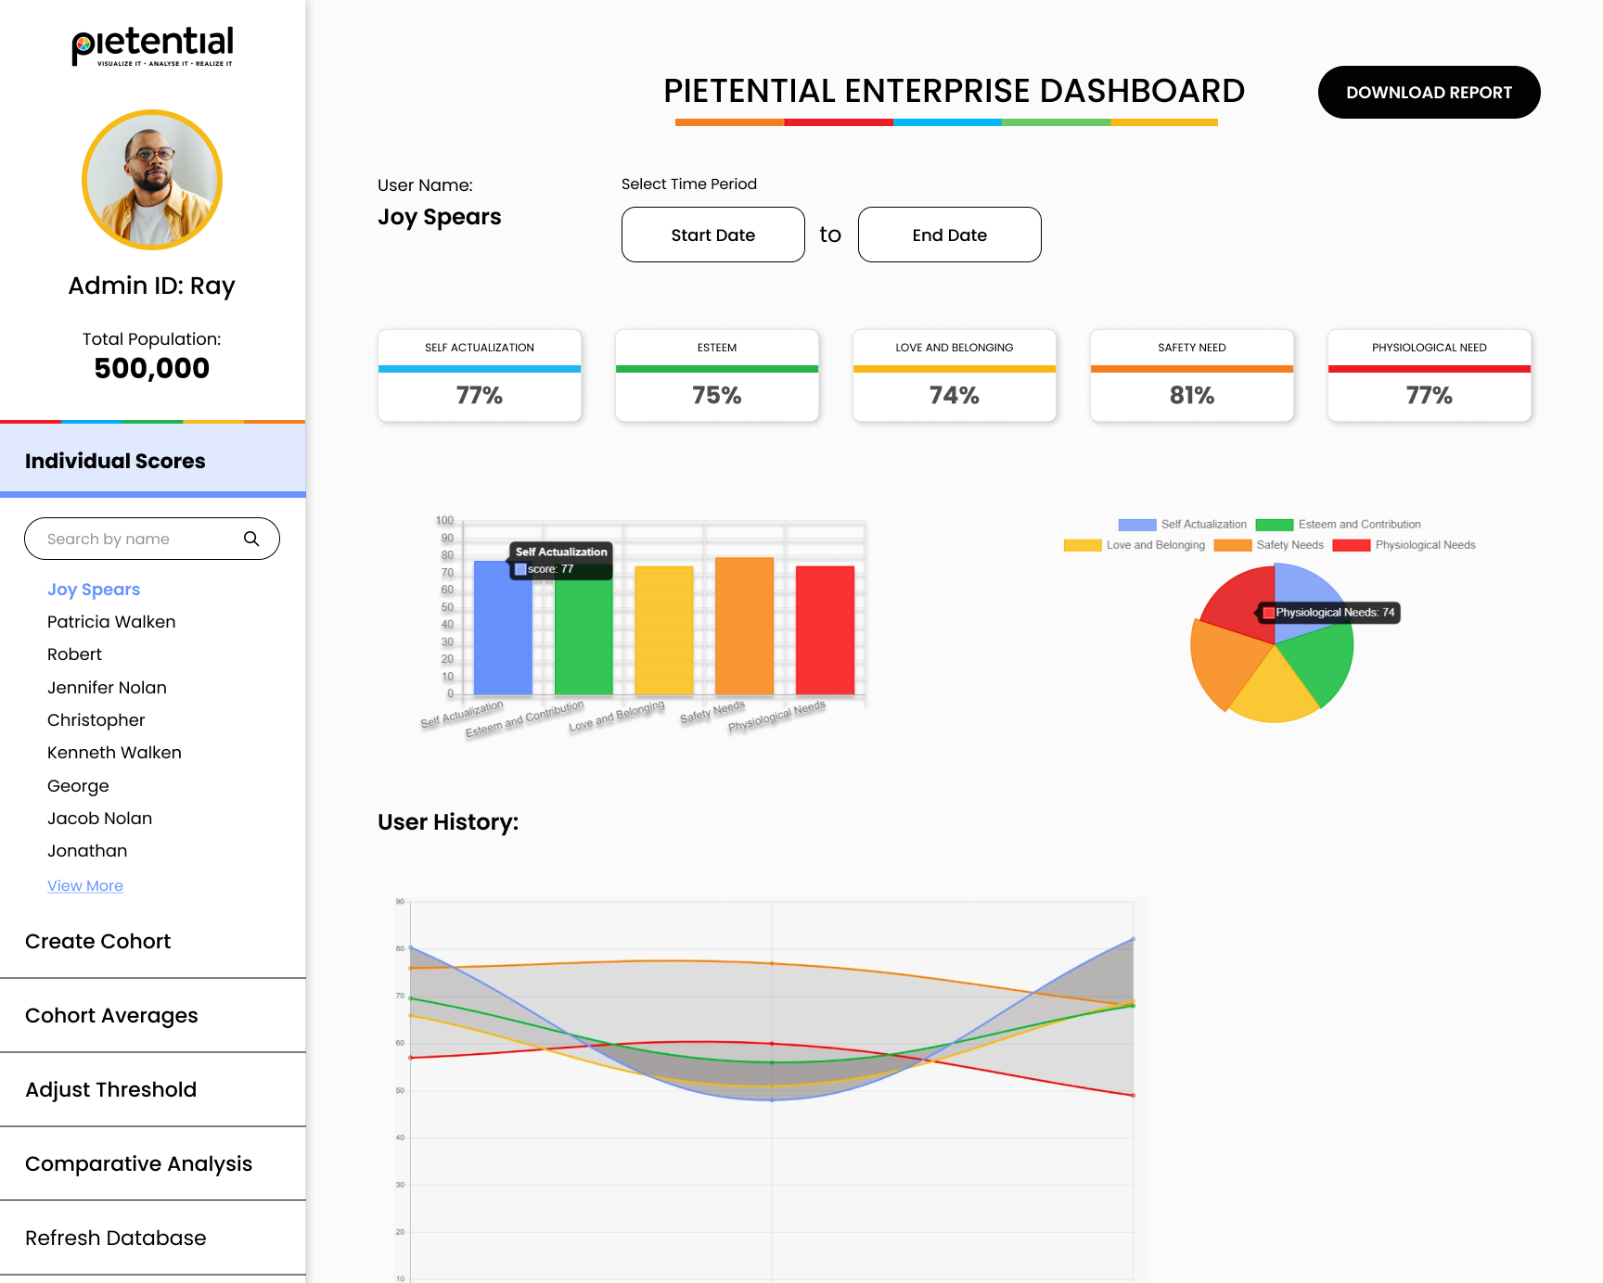
Task: Switch to the Individual Scores section
Action: (x=116, y=461)
